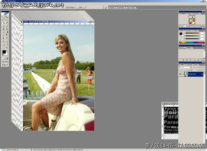The width and height of the screenshot is (207, 151).
Task: Select the Crop tool in toolbox
Action: pyautogui.click(x=4, y=23)
